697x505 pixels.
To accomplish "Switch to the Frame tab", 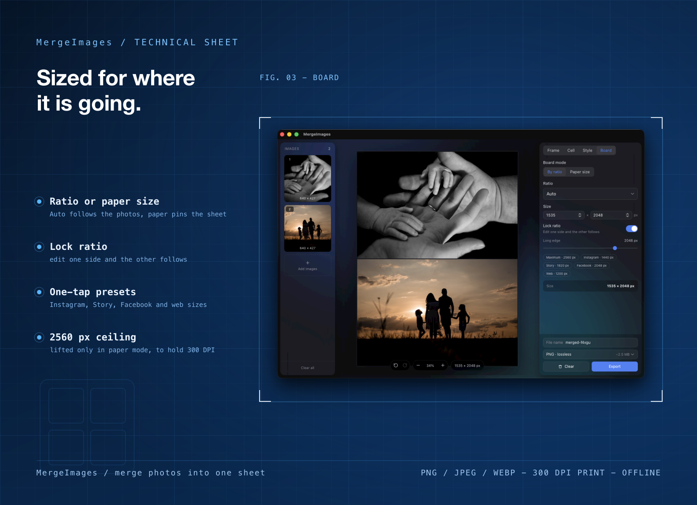I will coord(553,150).
